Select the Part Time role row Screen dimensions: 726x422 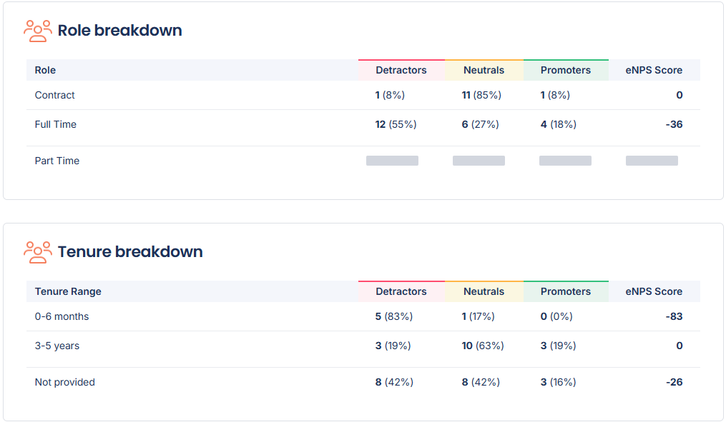click(x=57, y=161)
